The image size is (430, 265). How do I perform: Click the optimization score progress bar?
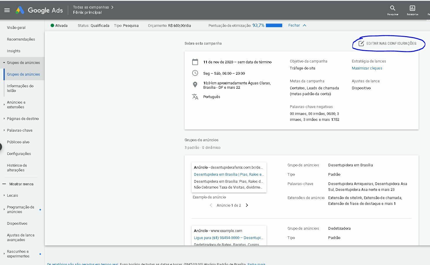click(x=274, y=25)
